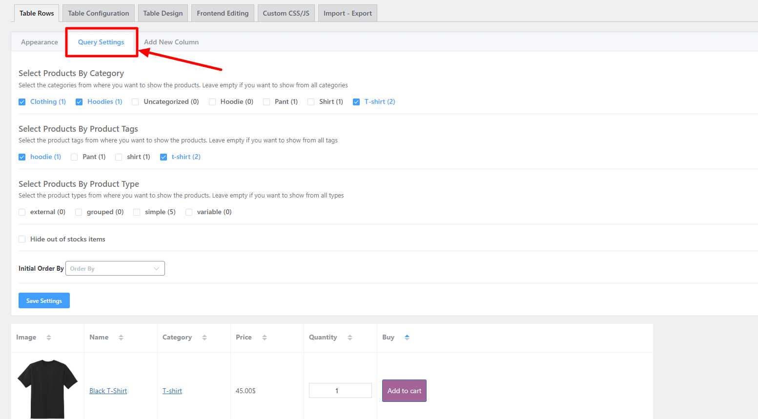Viewport: 758px width, 419px height.
Task: Open the Add New Column sub-tab
Action: pyautogui.click(x=171, y=42)
